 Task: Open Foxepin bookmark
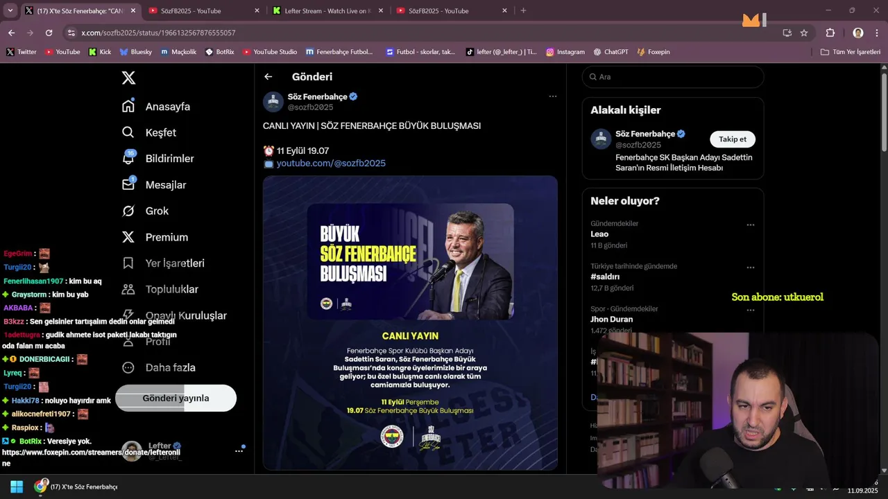[x=654, y=52]
